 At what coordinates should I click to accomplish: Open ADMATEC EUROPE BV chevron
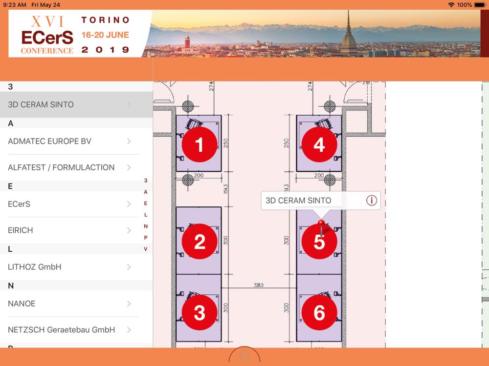point(129,142)
